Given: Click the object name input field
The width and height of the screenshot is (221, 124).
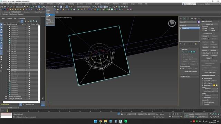Looking at the screenshot, I should 189,22.
